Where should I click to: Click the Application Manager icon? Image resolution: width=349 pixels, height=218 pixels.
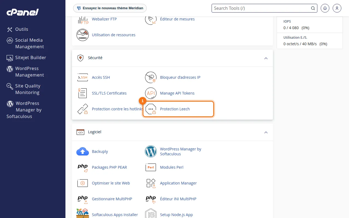[x=151, y=183]
